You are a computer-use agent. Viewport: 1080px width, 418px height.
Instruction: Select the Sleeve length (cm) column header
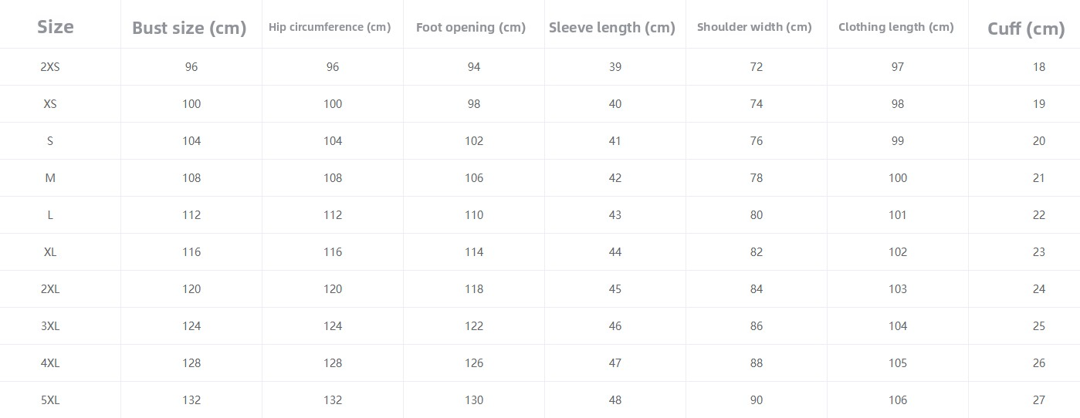612,28
